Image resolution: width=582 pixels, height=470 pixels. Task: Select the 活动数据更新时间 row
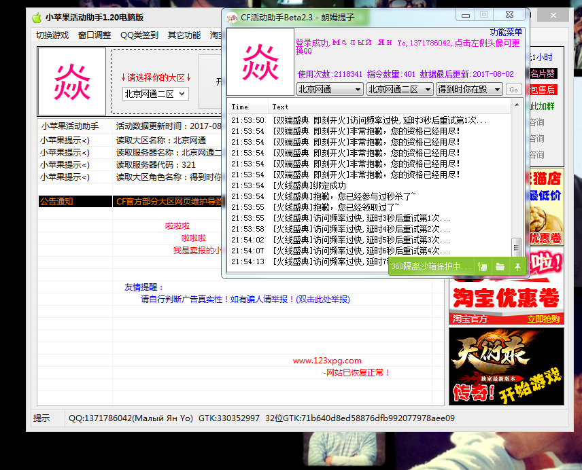point(130,126)
